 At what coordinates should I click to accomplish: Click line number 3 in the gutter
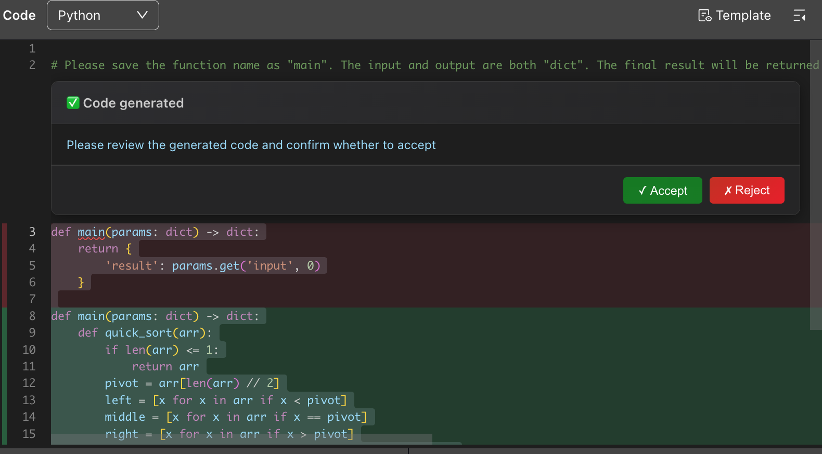coord(32,232)
